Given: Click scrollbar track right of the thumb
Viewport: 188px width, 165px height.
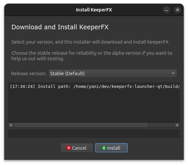Looking at the screenshot, I should [161, 125].
